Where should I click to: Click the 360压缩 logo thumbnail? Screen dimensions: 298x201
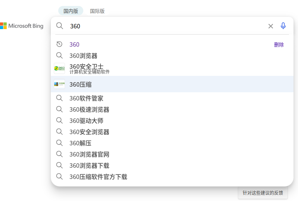(59, 84)
